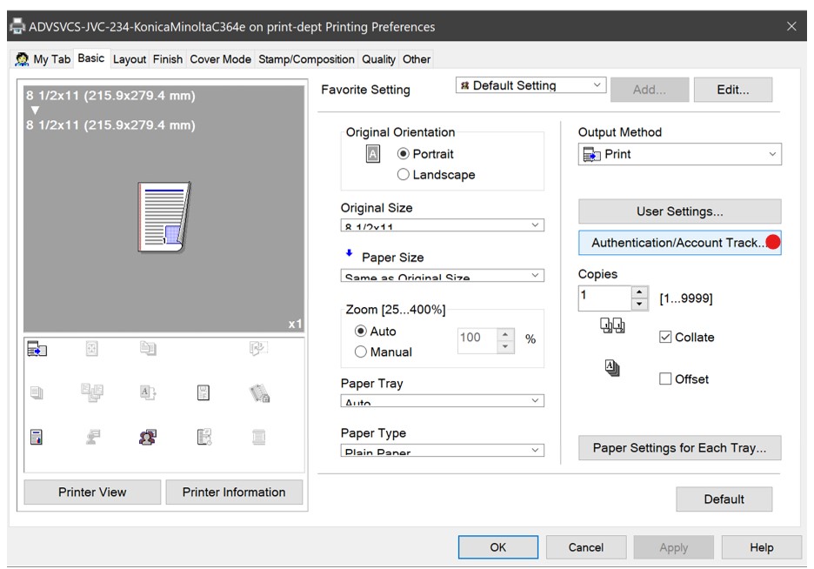Switch to the Layout tab
Screen dimensions: 814x569
pyautogui.click(x=130, y=59)
